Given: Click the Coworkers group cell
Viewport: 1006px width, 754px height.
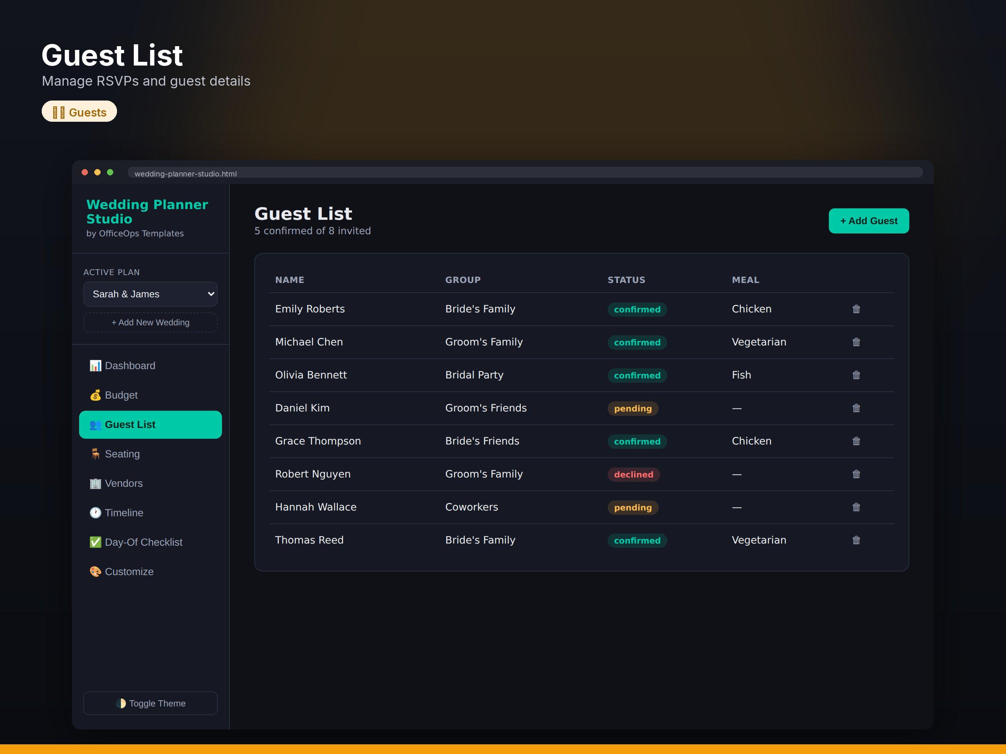Looking at the screenshot, I should point(472,507).
